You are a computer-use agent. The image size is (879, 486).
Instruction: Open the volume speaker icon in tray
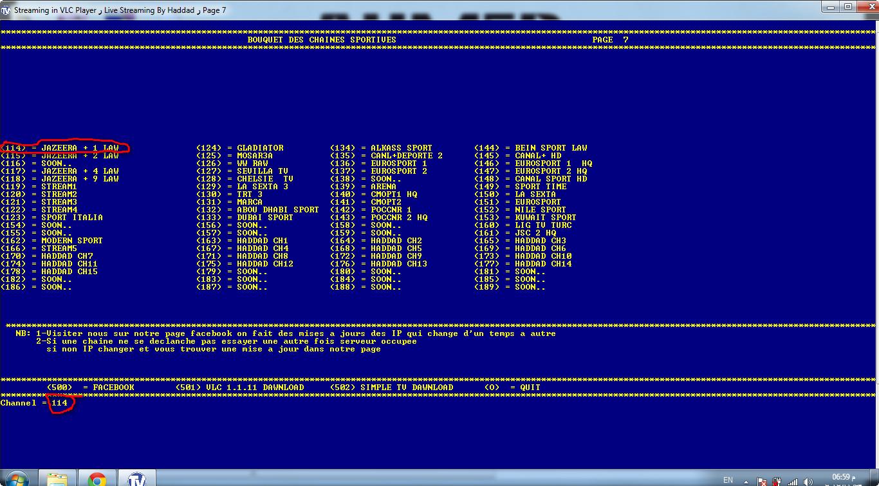click(x=808, y=481)
